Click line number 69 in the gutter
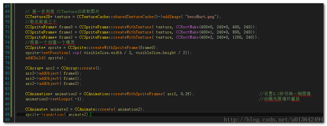The image size is (327, 126). coord(7,17)
